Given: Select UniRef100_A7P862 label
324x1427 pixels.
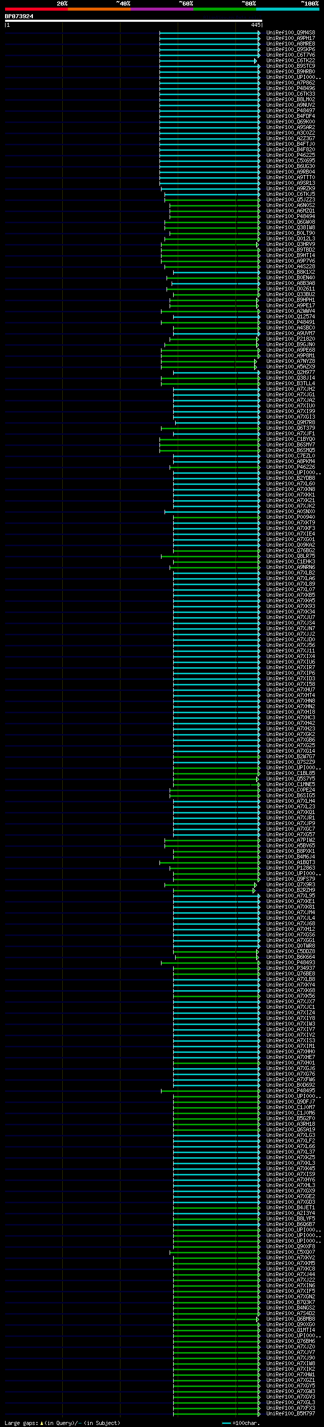Looking at the screenshot, I should [291, 83].
